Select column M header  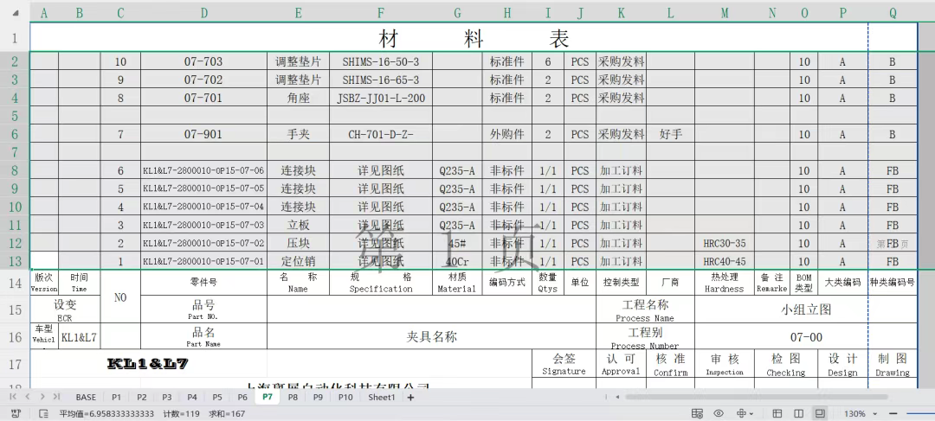tap(725, 13)
